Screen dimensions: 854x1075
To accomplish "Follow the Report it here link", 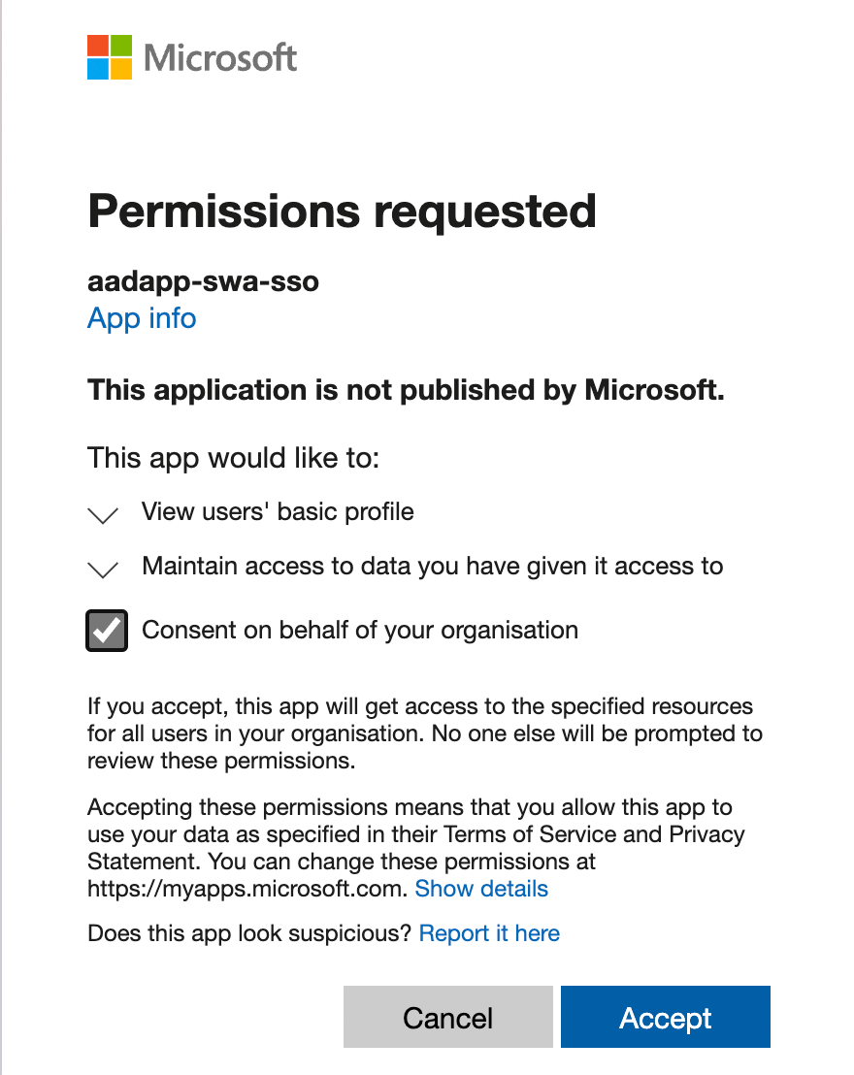I will coord(490,933).
